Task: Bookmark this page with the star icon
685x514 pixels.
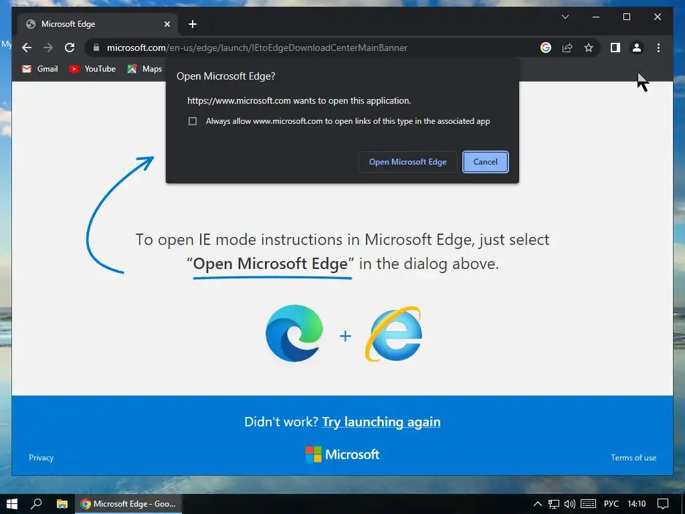Action: point(589,48)
